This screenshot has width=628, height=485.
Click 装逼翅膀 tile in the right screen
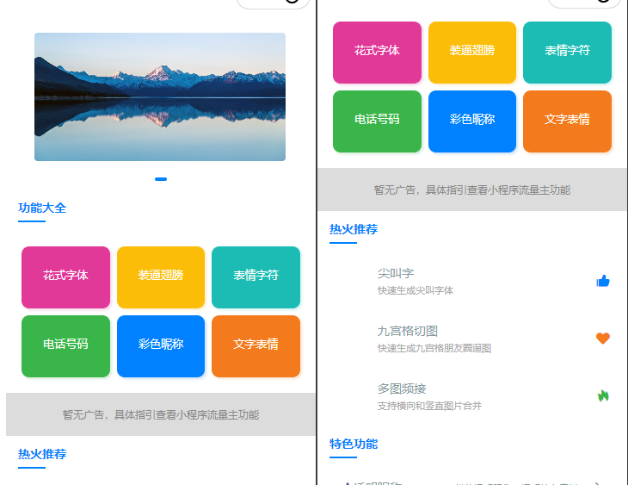click(x=472, y=53)
